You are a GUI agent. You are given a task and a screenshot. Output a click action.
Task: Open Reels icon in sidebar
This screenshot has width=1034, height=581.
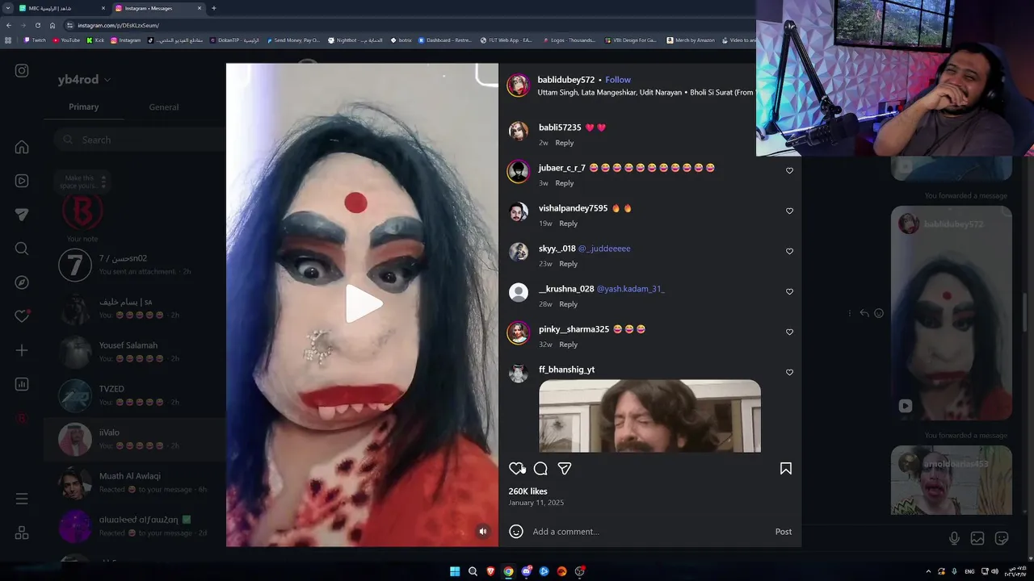(x=22, y=181)
